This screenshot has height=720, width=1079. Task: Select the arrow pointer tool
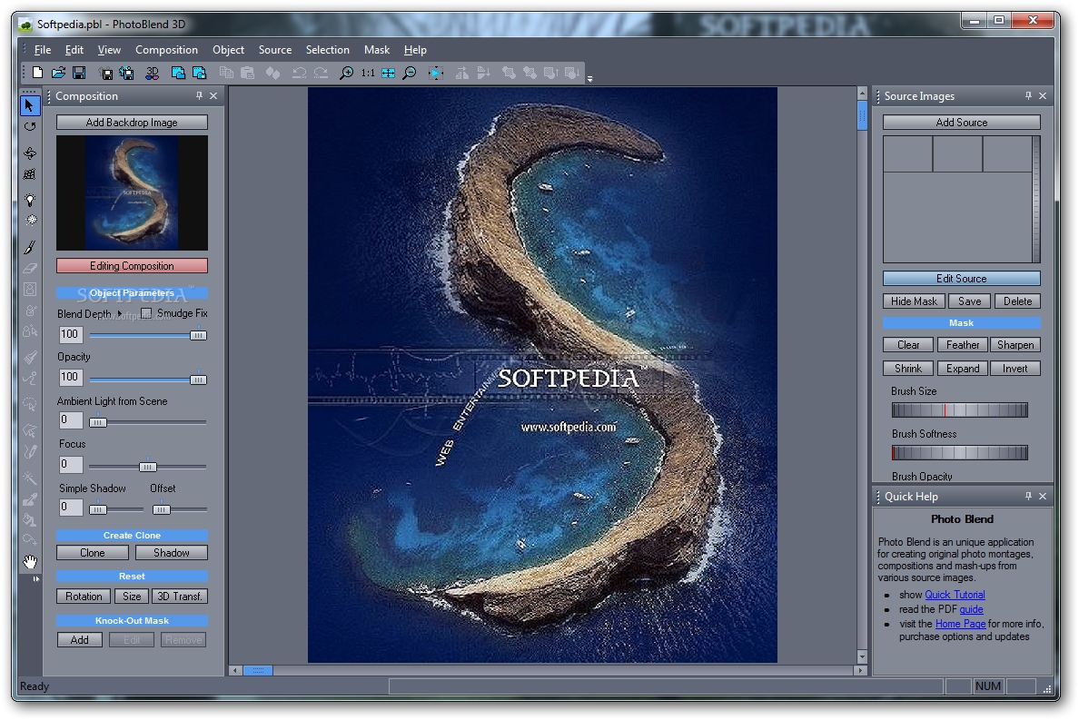coord(30,105)
